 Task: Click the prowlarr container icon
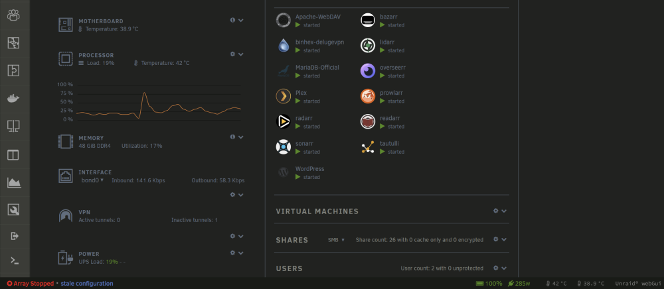click(x=368, y=96)
